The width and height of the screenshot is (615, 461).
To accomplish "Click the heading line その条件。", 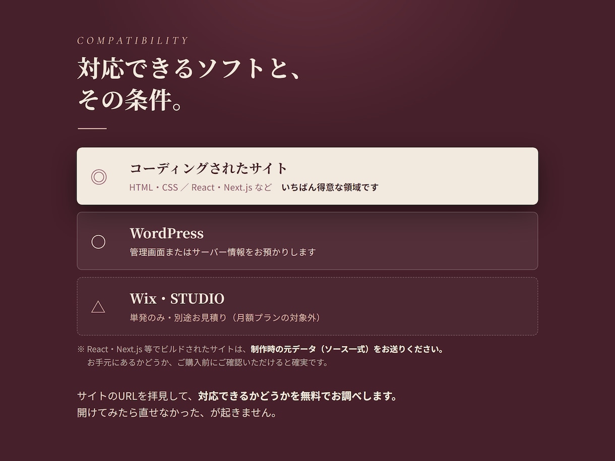I will pos(131,99).
